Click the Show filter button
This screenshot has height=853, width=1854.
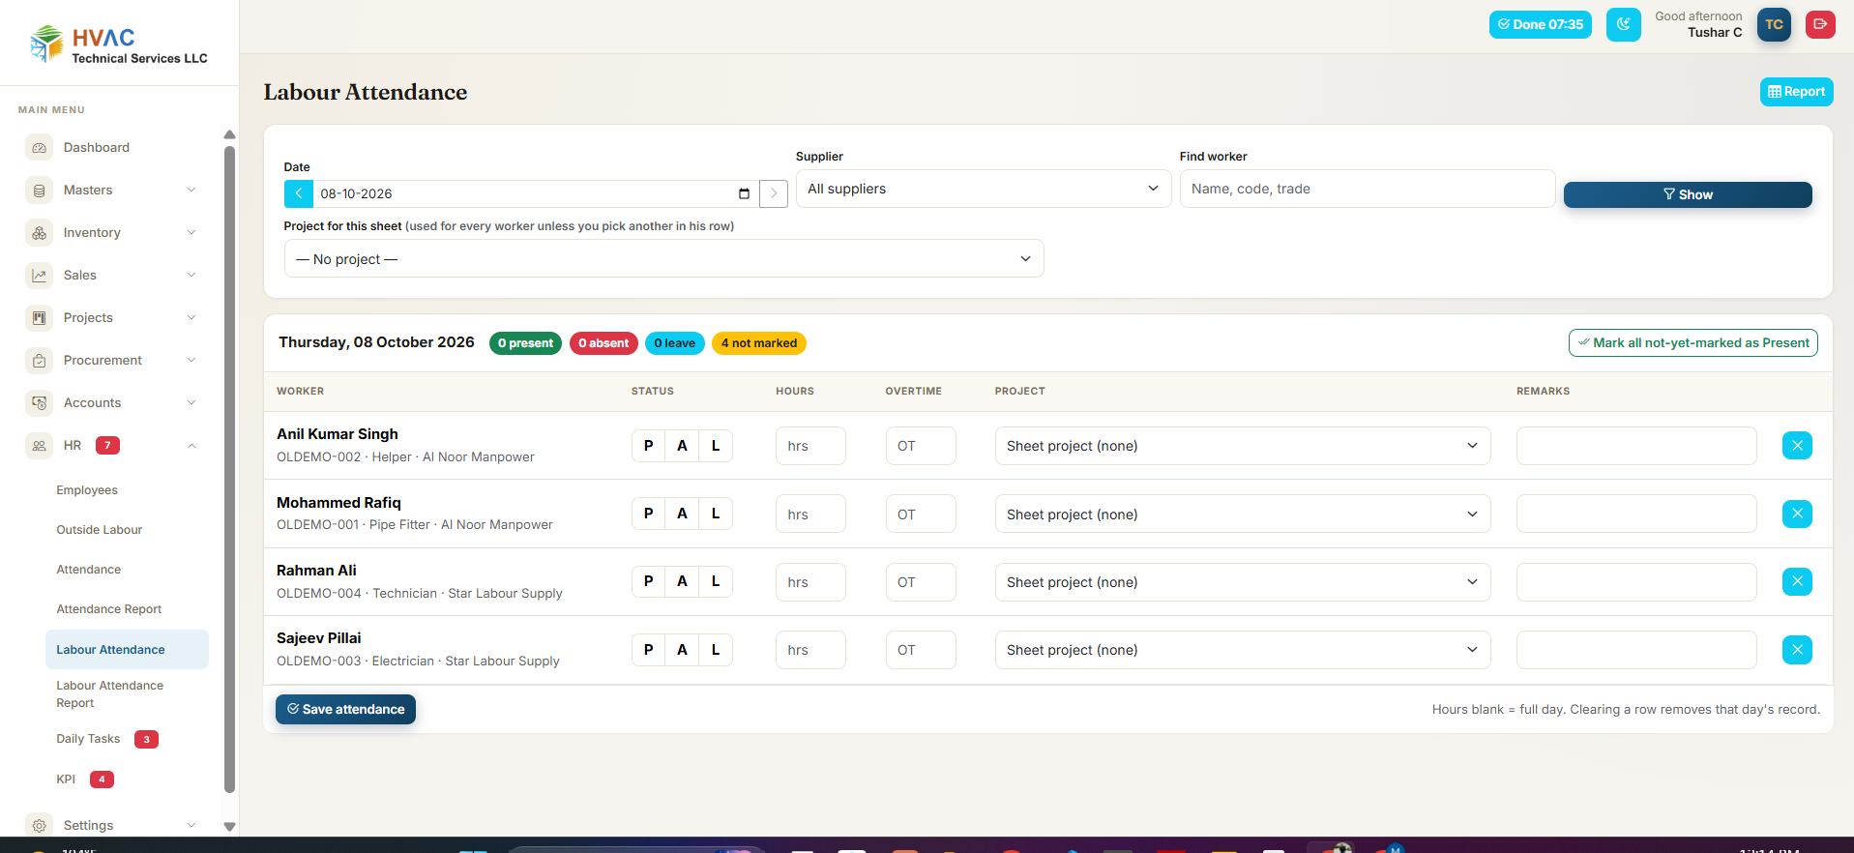[x=1688, y=194]
